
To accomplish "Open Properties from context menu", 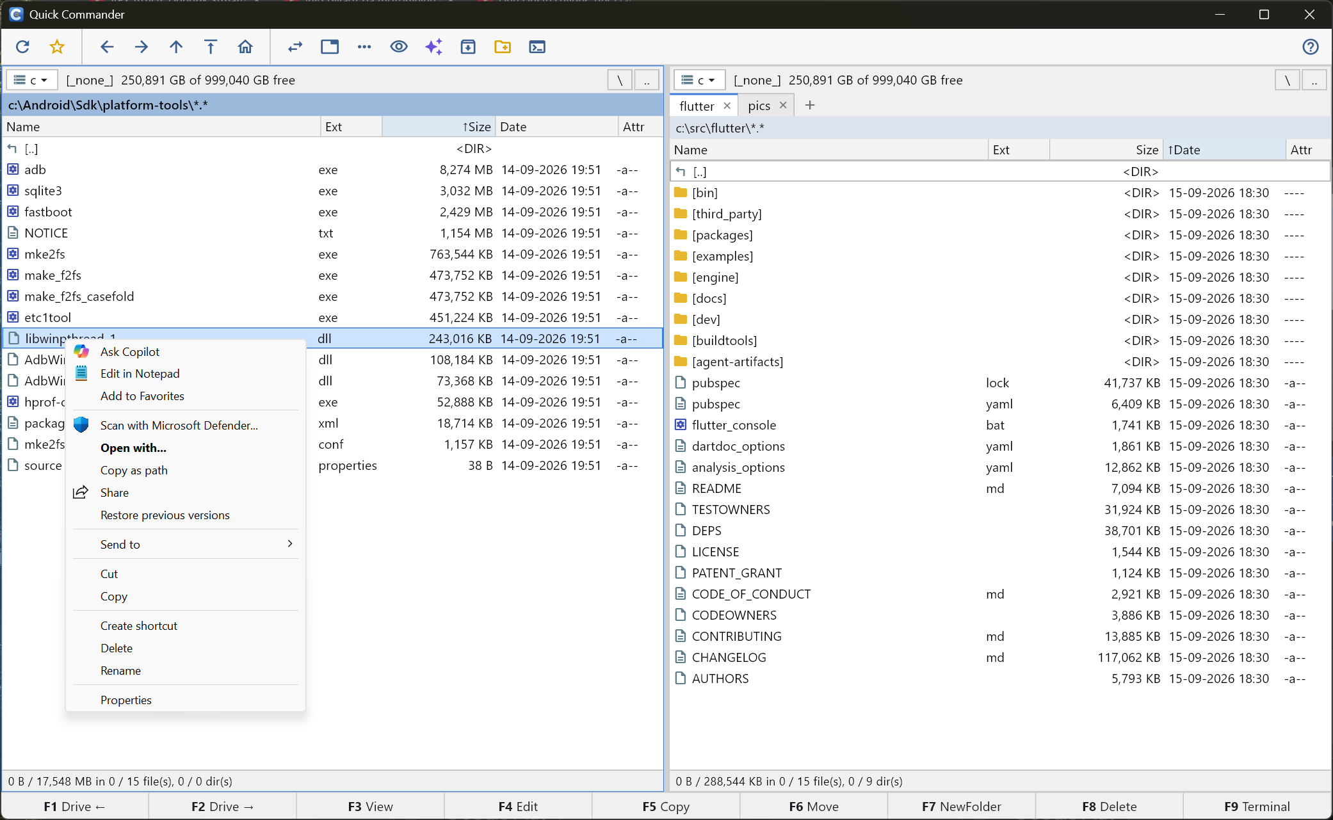I will (x=186, y=700).
